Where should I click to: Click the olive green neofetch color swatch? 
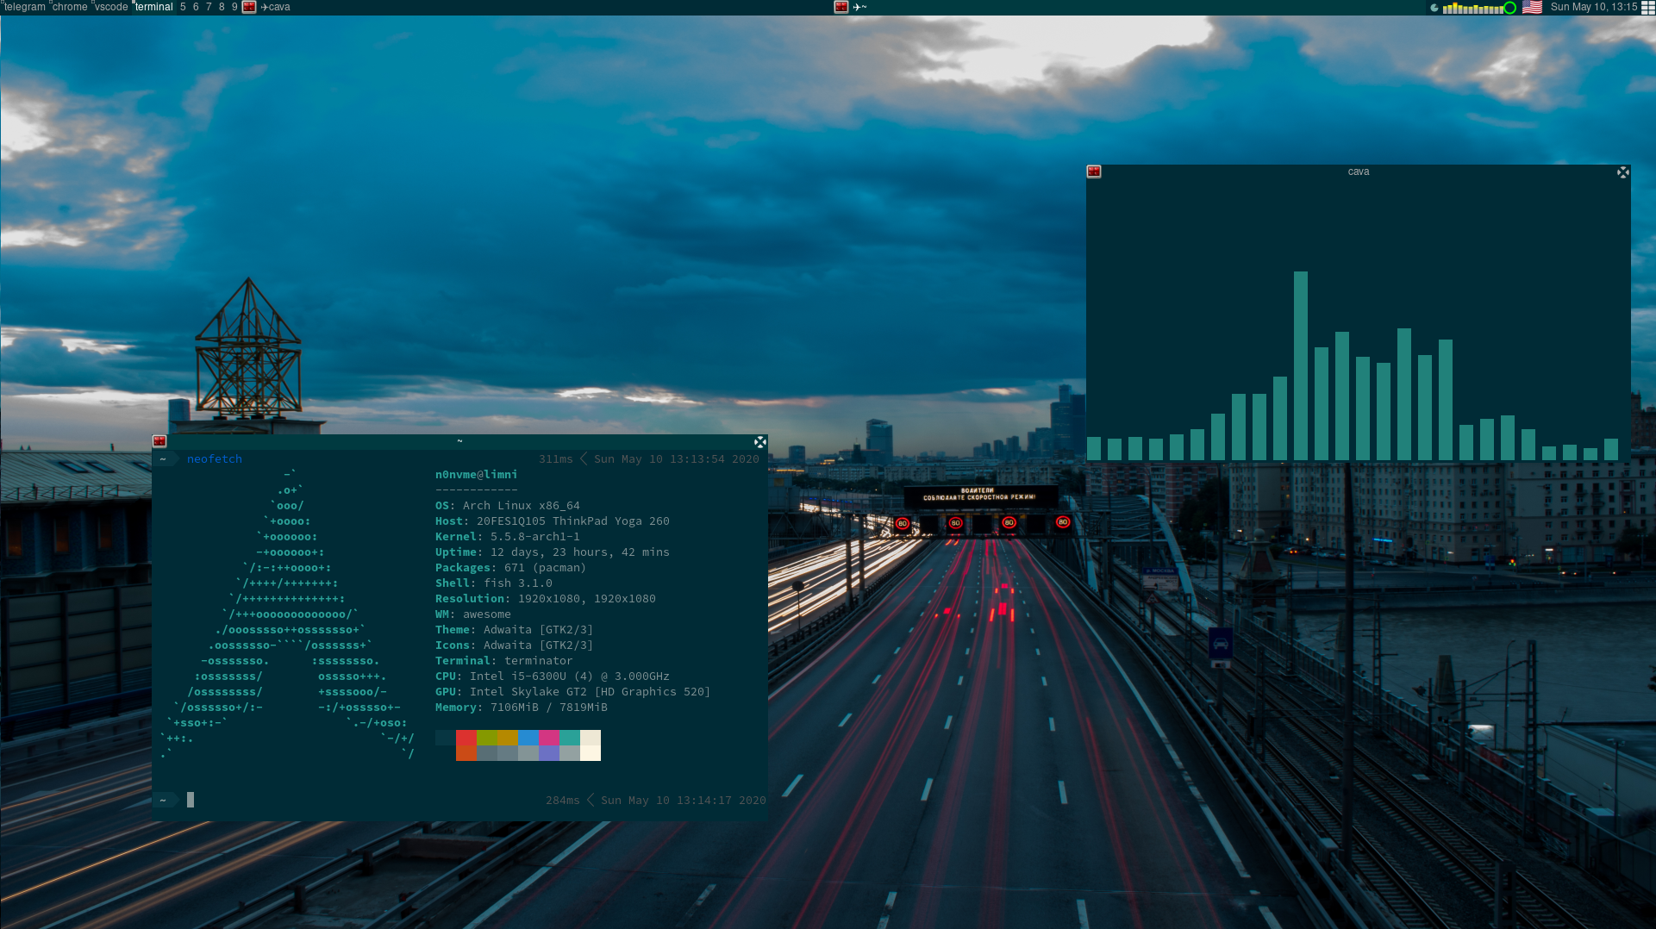487,738
